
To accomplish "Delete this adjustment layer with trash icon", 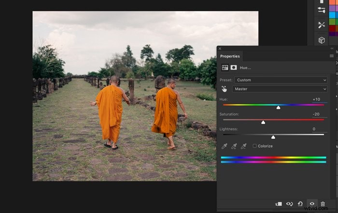I will coord(323,204).
